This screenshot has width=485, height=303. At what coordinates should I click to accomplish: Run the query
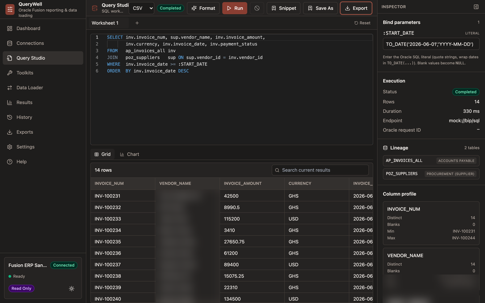tap(235, 8)
